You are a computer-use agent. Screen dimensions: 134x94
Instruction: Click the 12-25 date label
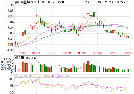[21, 53]
